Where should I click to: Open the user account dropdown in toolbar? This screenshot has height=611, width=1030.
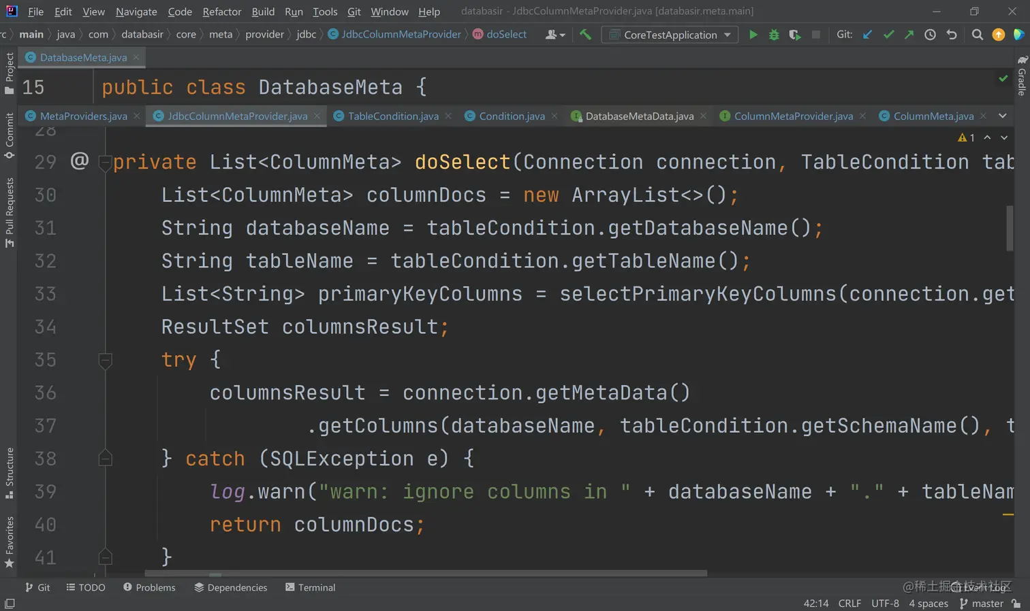tap(555, 35)
